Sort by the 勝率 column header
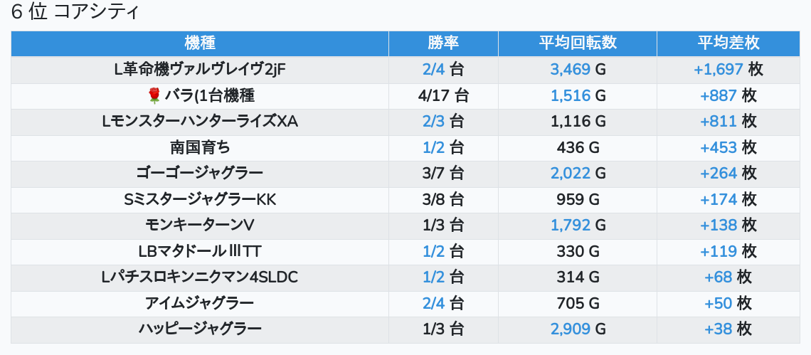The height and width of the screenshot is (355, 811). point(443,43)
